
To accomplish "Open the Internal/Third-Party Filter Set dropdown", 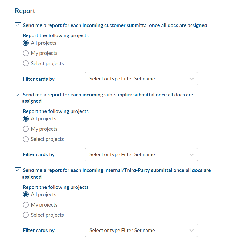I will 136,231.
